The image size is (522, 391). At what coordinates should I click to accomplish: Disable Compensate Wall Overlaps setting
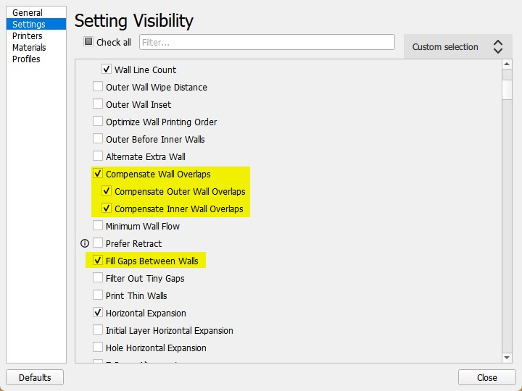(x=98, y=174)
